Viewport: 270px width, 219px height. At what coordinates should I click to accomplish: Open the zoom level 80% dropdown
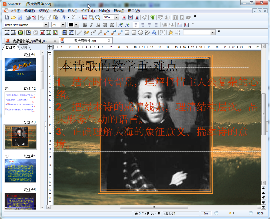(x=116, y=17)
